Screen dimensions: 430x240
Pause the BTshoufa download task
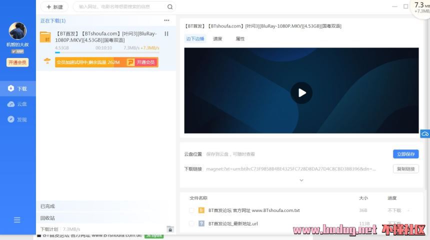point(166,33)
